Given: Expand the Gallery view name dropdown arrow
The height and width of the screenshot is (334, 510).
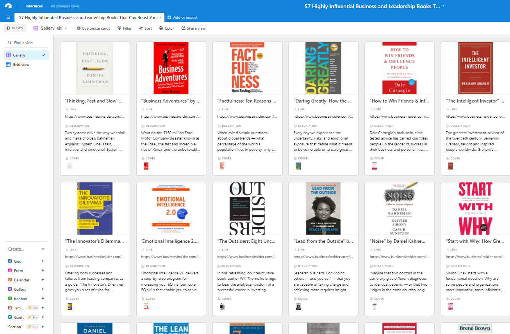Looking at the screenshot, I should coord(66,28).
